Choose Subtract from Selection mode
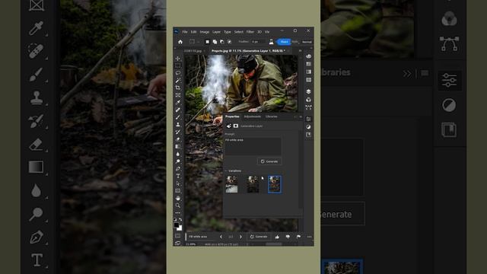This screenshot has width=487, height=274. coord(222,42)
